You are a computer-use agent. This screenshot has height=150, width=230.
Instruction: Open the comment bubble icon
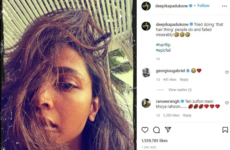click(156, 130)
